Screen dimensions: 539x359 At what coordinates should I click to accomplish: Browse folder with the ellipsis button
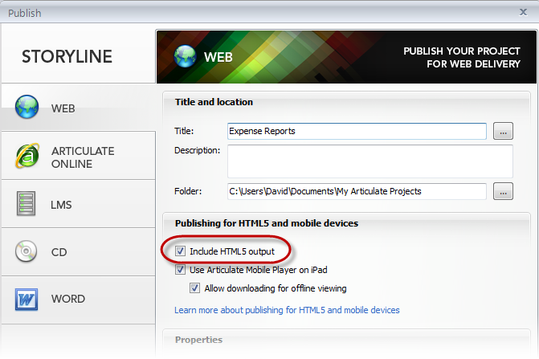[503, 191]
